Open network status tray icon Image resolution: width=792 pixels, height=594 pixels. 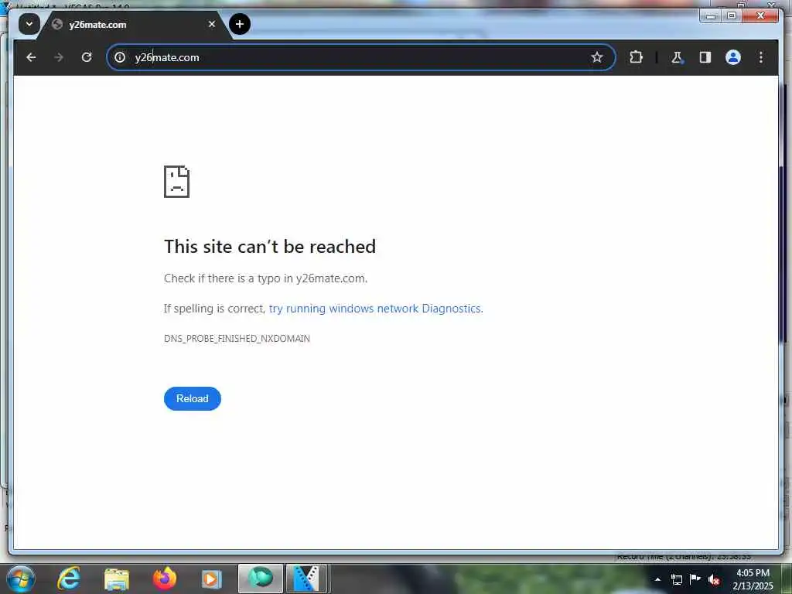coord(676,579)
